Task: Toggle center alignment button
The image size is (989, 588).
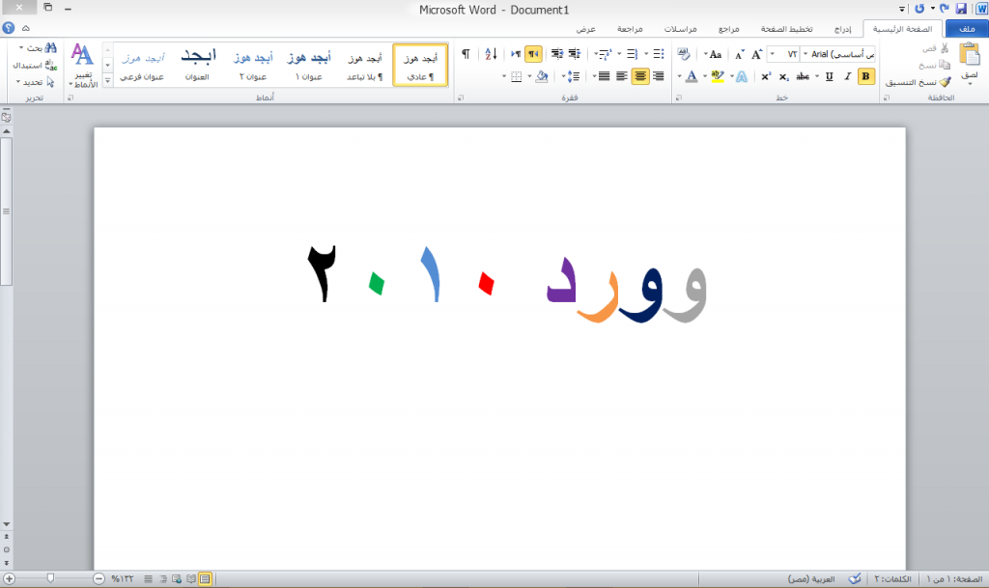Action: pyautogui.click(x=639, y=76)
